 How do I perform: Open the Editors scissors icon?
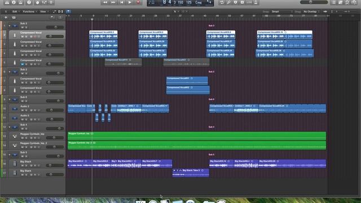click(x=51, y=2)
